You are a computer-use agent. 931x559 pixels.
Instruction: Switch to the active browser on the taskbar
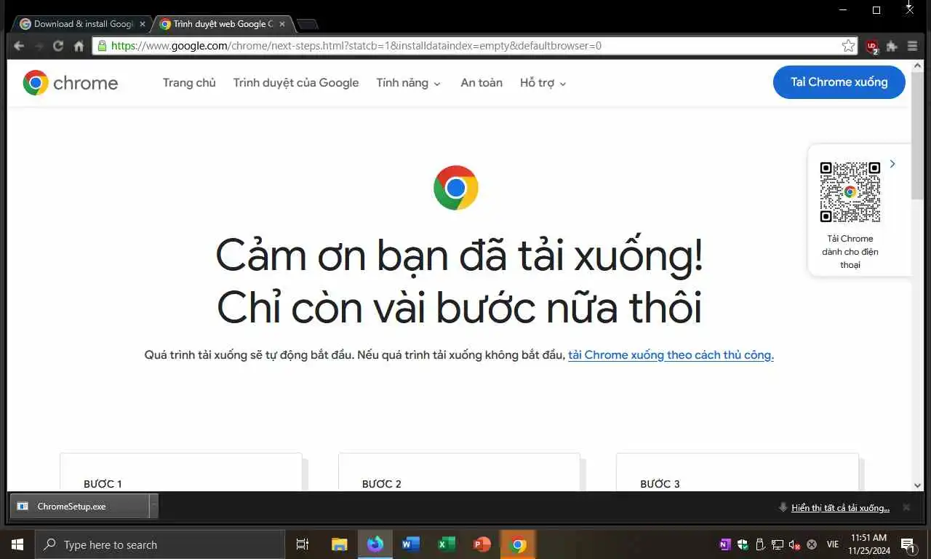(375, 544)
